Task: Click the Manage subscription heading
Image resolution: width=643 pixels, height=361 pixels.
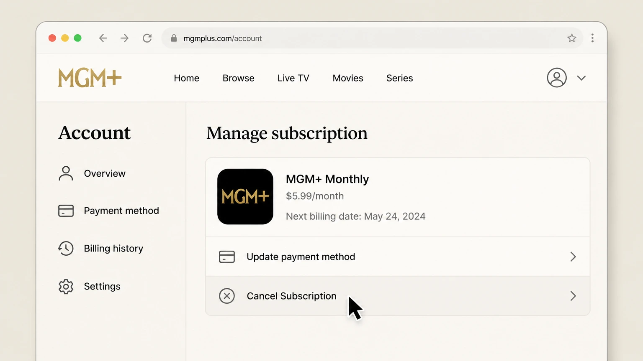Action: pyautogui.click(x=287, y=134)
